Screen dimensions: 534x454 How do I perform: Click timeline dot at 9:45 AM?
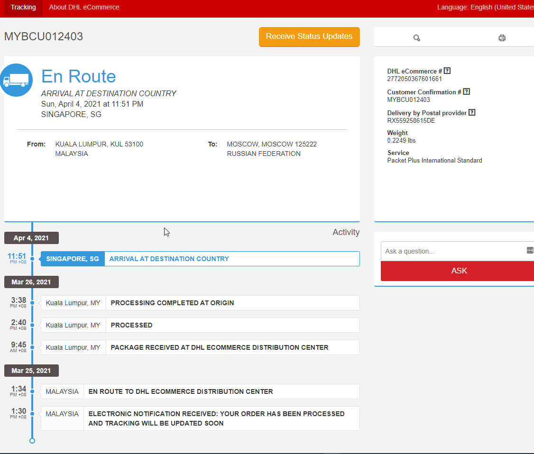tap(32, 347)
